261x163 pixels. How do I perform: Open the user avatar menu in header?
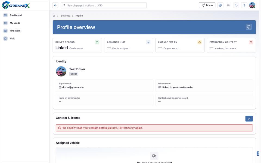pos(252,5)
